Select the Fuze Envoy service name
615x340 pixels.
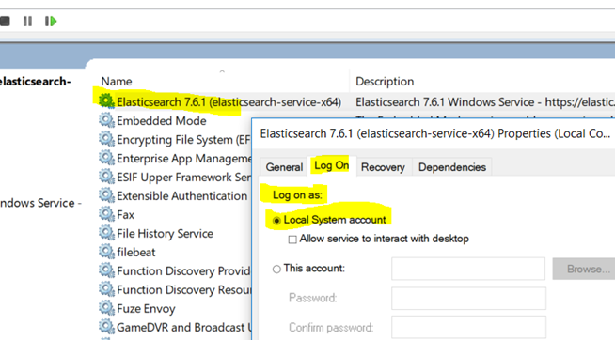click(x=146, y=309)
